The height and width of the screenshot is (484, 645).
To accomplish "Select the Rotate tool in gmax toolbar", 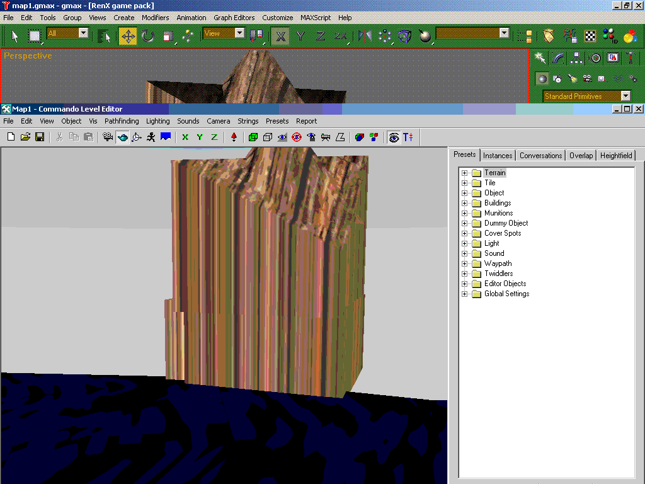I will tap(148, 36).
